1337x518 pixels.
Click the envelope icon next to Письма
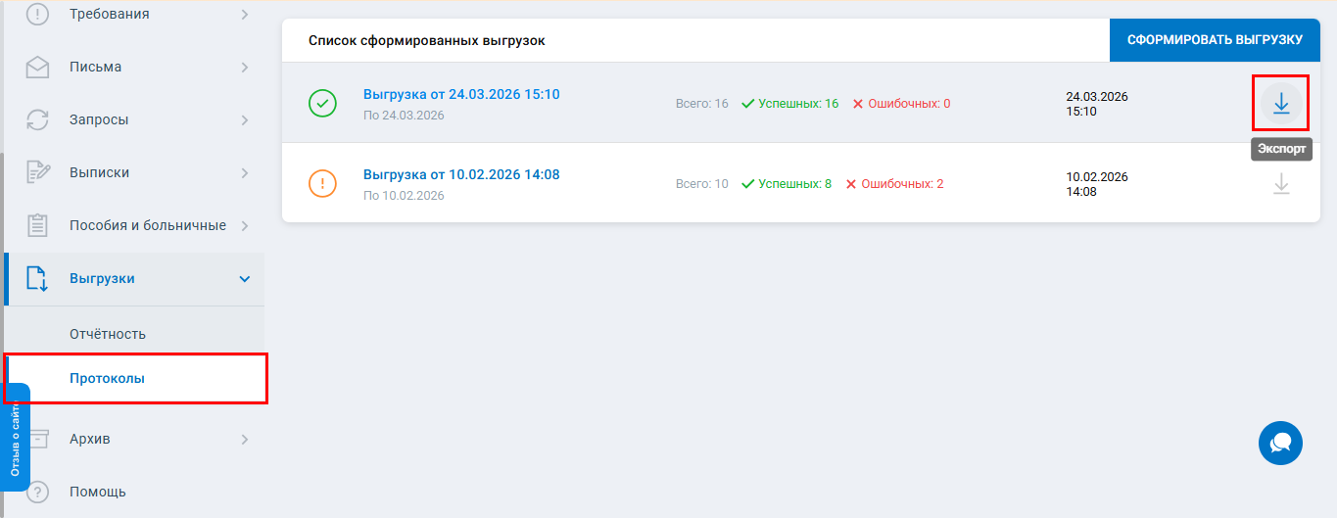(x=37, y=68)
